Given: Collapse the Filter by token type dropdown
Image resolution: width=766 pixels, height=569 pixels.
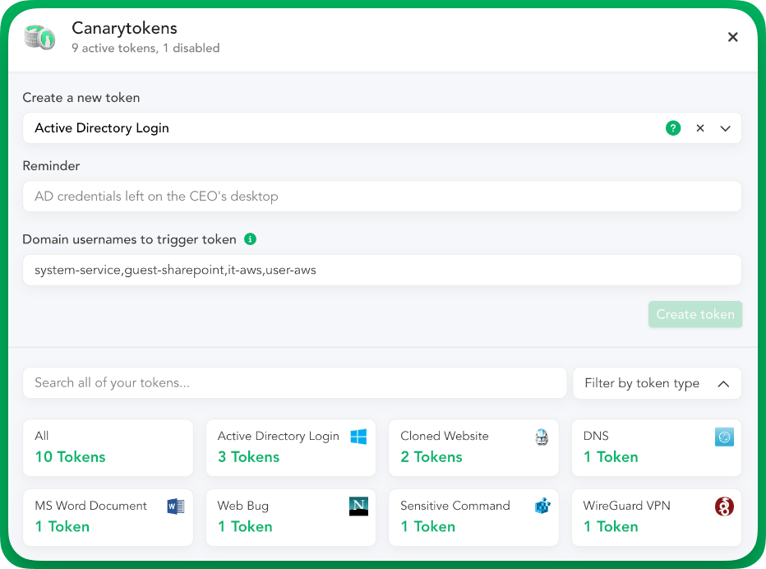Looking at the screenshot, I should tap(657, 383).
